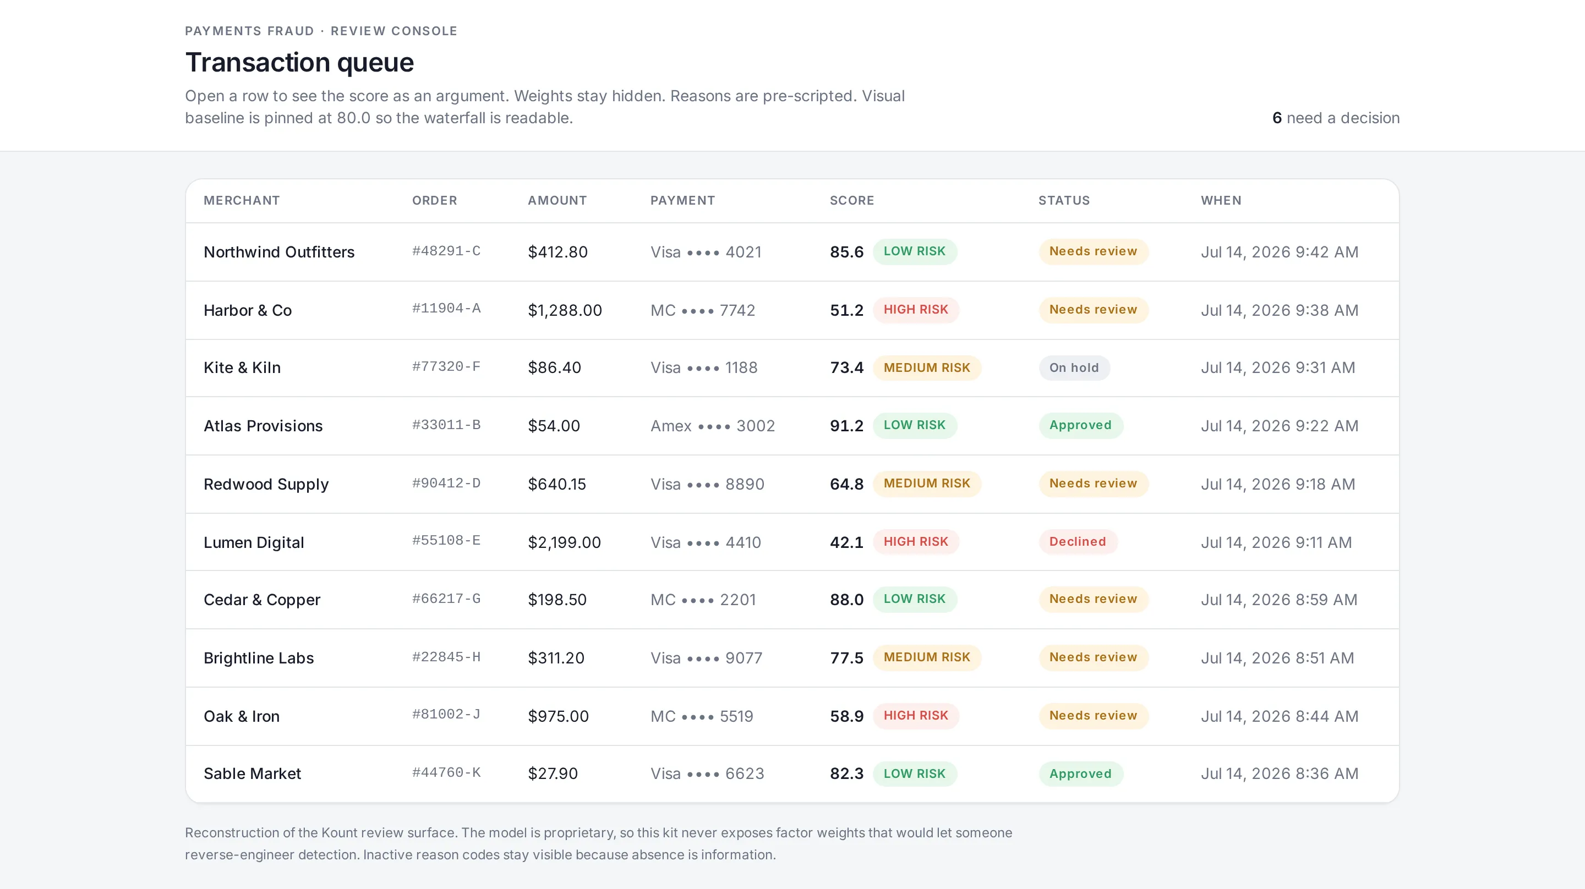Click Needs review status for Redwood Supply
The width and height of the screenshot is (1585, 889).
point(1093,484)
